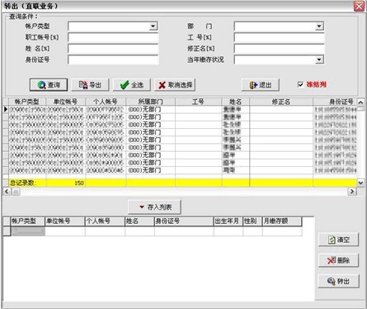Click the 导出 export button
The height and width of the screenshot is (309, 367).
(90, 85)
